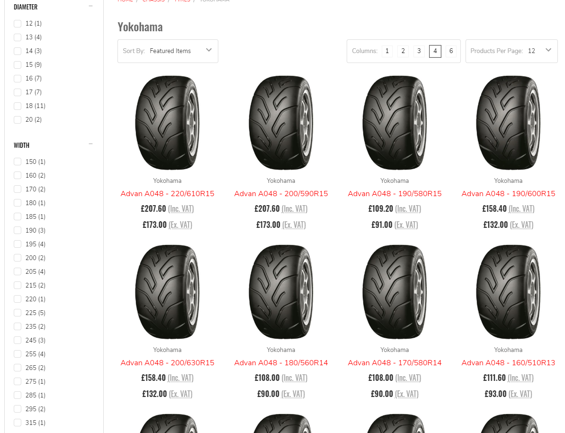The image size is (565, 433).
Task: Click the Advan A048 - 160/510R13 title
Action: click(508, 363)
